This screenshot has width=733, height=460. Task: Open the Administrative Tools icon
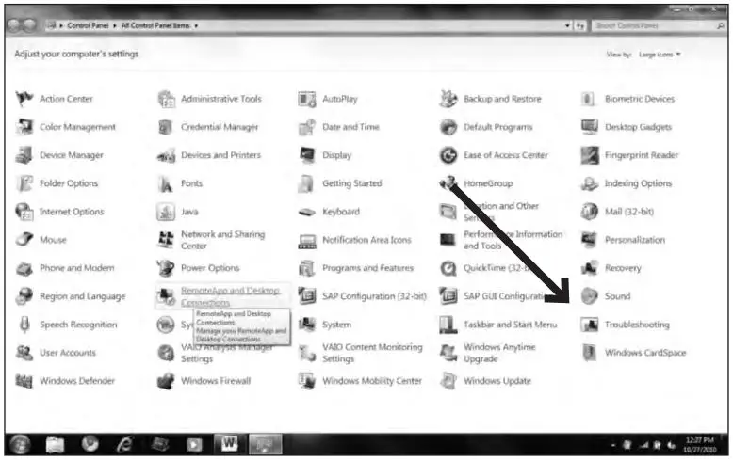pos(166,99)
